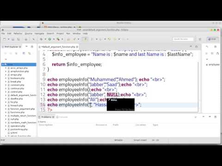Open the Open Perspective icon beside Quick Access
Viewport: 222px width, 166px height.
tap(200, 39)
